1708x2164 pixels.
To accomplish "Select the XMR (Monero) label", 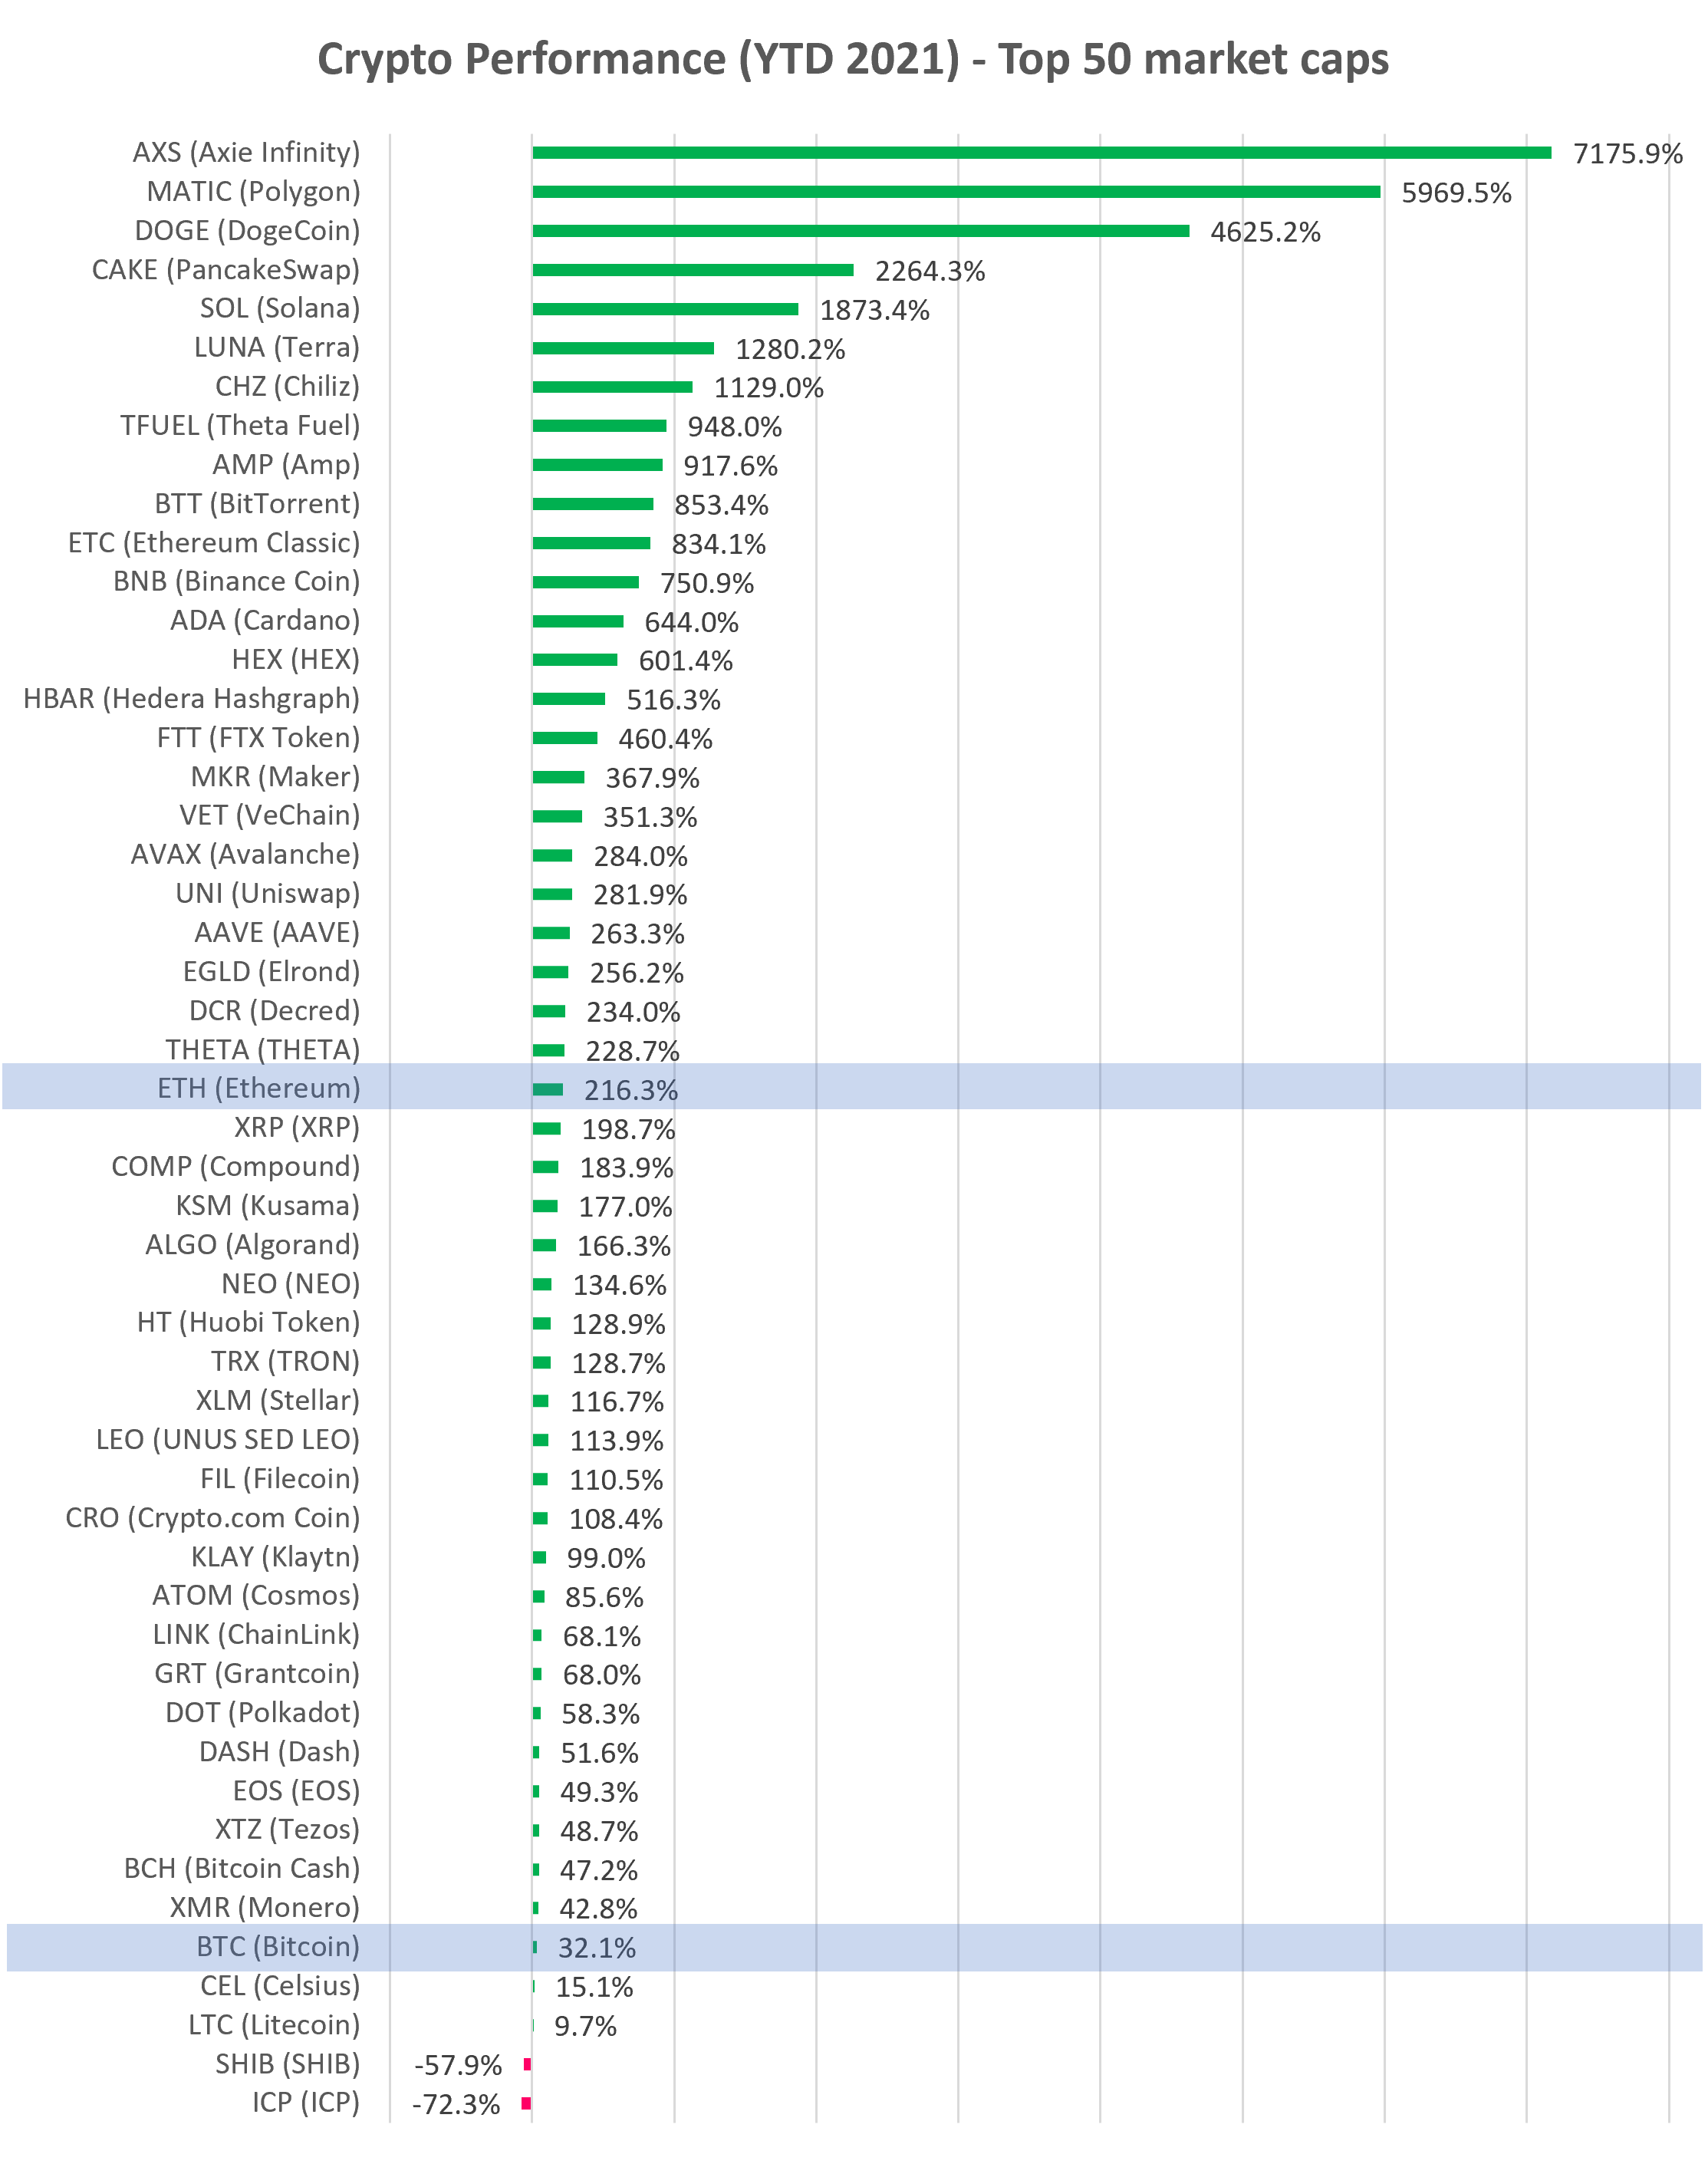I will [x=265, y=1907].
